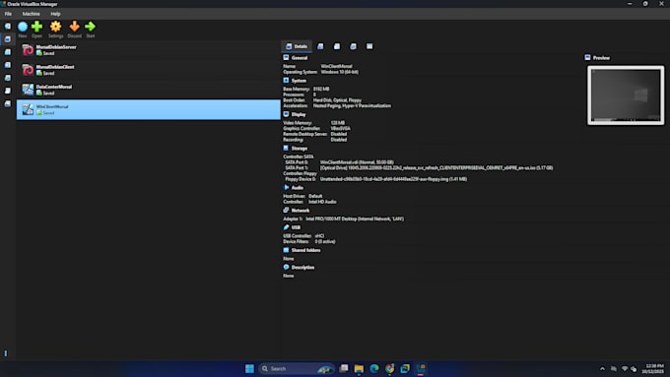Open the taskbar clock and date
Screen dimensions: 670x377
[x=653, y=369]
